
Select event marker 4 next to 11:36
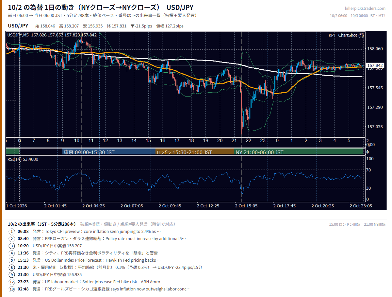click(x=12, y=253)
